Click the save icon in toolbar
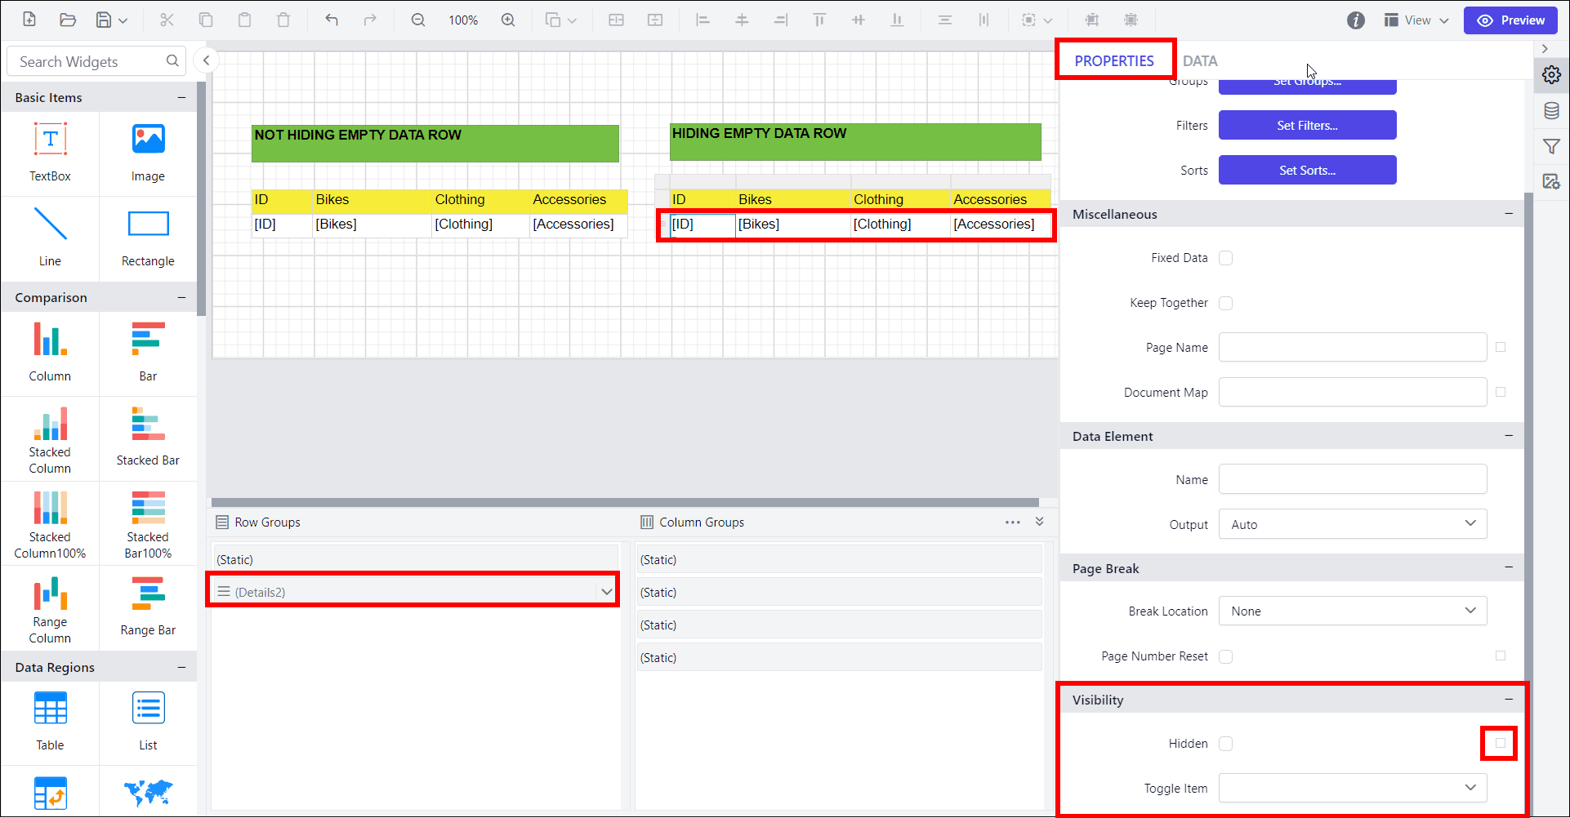This screenshot has height=818, width=1570. pyautogui.click(x=104, y=20)
